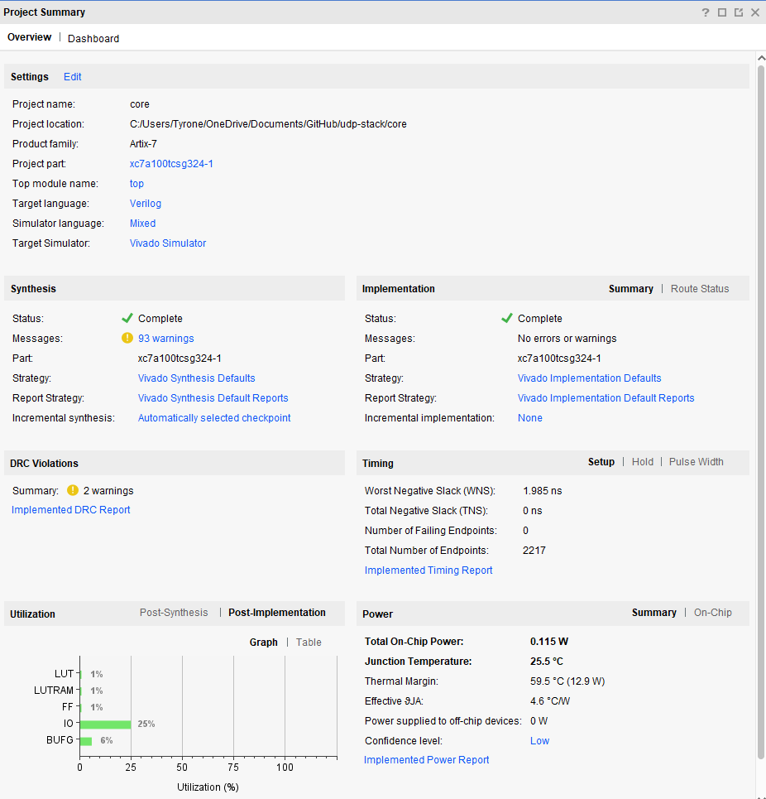Open Vivado Synthesis Default Reports link
This screenshot has height=799, width=766.
pyautogui.click(x=213, y=398)
